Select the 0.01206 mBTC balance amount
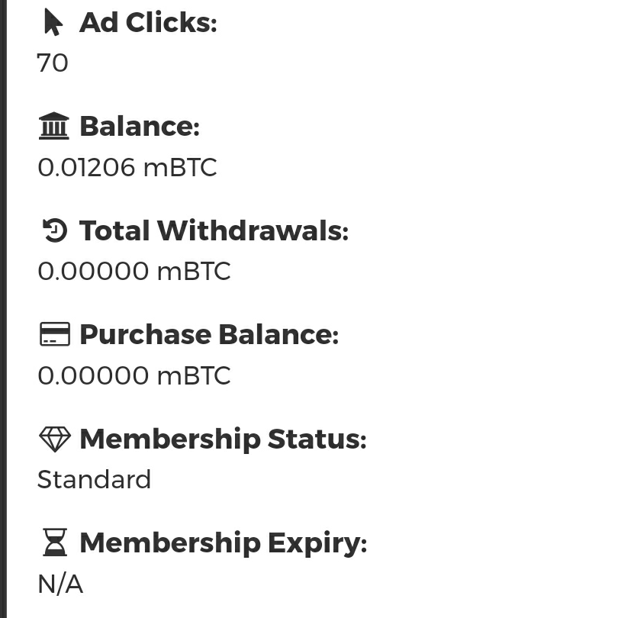This screenshot has width=618, height=618. (x=127, y=167)
